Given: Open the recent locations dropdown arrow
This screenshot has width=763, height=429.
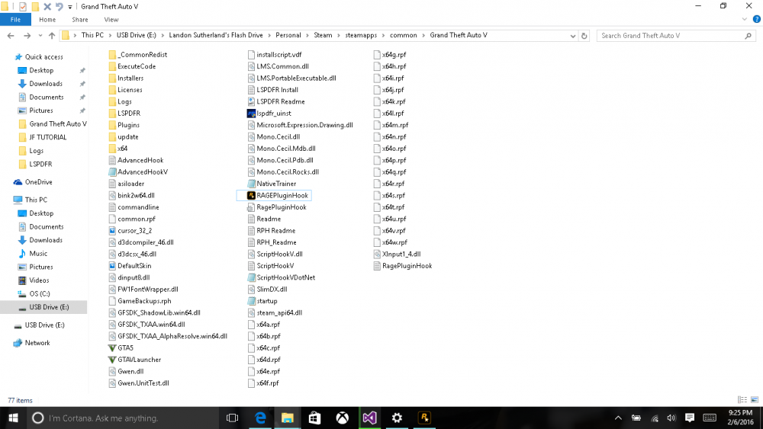Looking at the screenshot, I should point(40,36).
